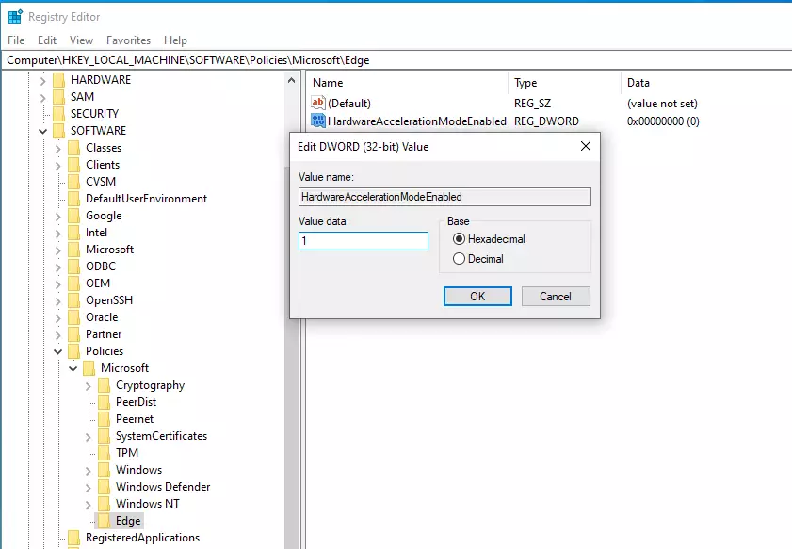Screen dimensions: 792x549
Task: Collapse the SOFTWARE key
Action: coord(43,131)
